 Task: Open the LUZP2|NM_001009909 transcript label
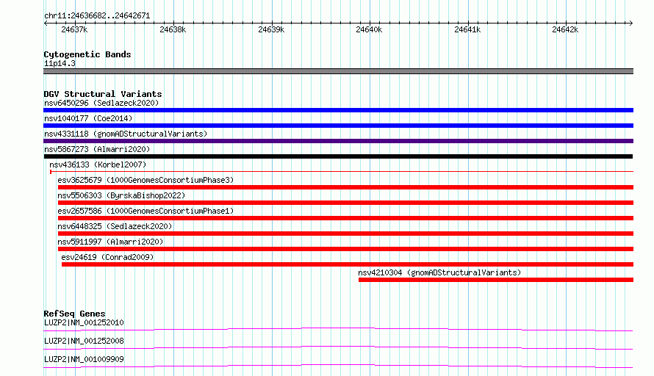click(x=84, y=359)
